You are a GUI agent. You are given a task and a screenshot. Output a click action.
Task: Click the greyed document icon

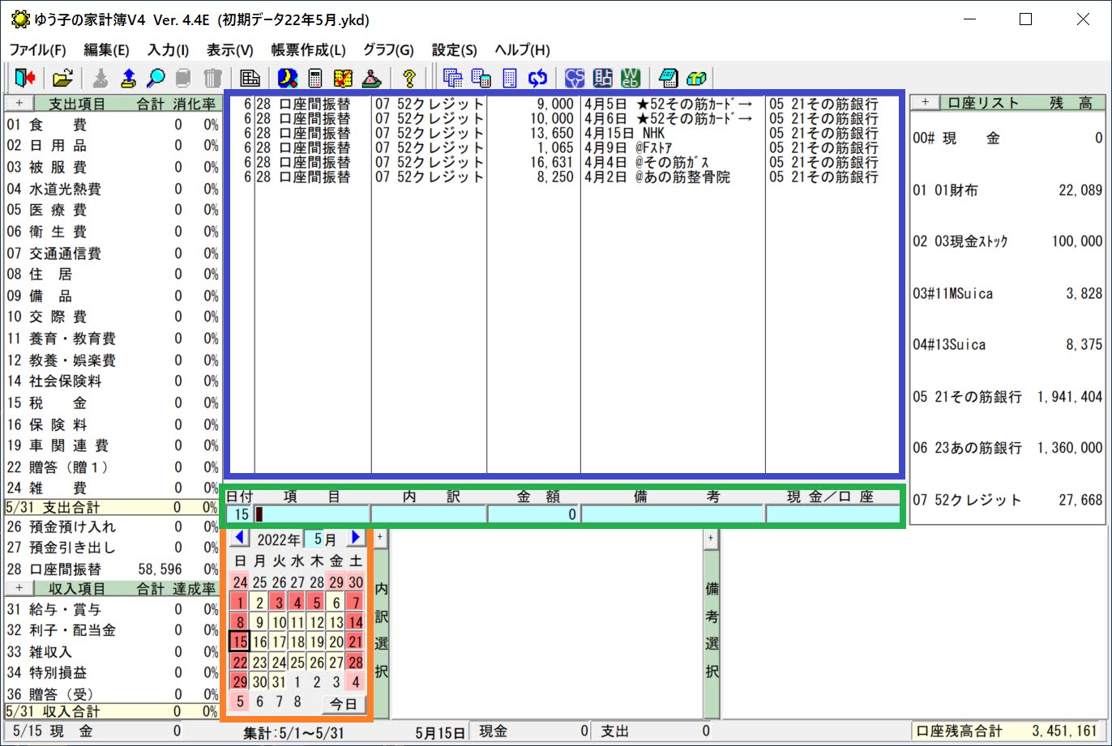[184, 78]
